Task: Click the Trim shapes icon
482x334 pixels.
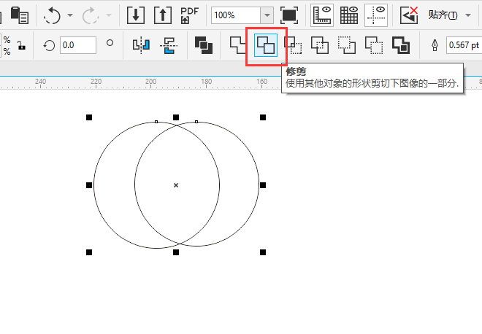Action: click(266, 46)
